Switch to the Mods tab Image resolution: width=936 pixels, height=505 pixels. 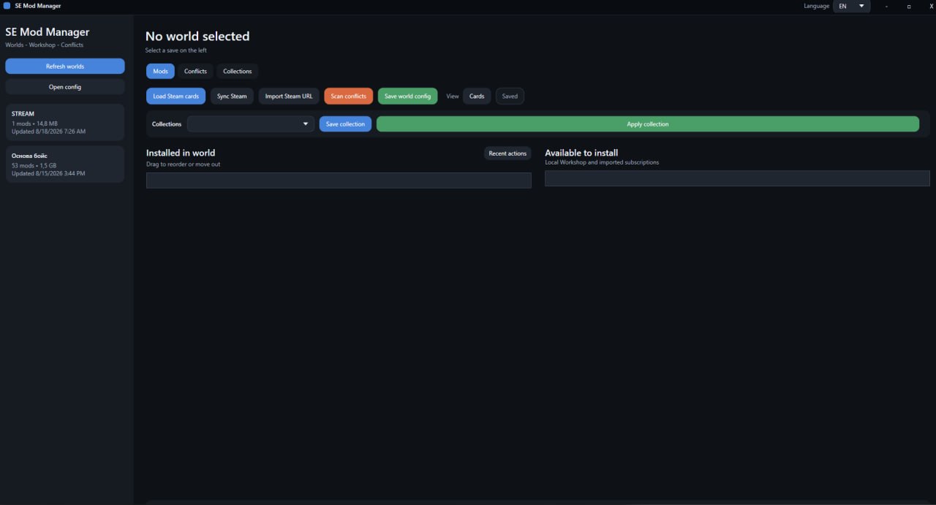160,71
